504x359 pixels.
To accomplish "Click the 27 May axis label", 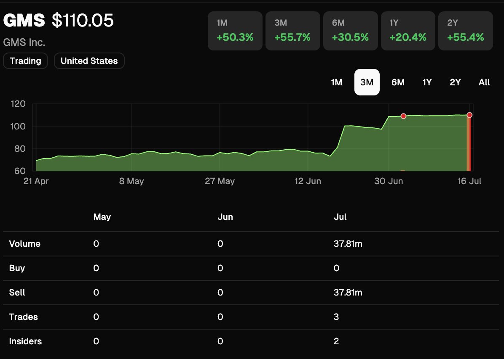I will (220, 181).
